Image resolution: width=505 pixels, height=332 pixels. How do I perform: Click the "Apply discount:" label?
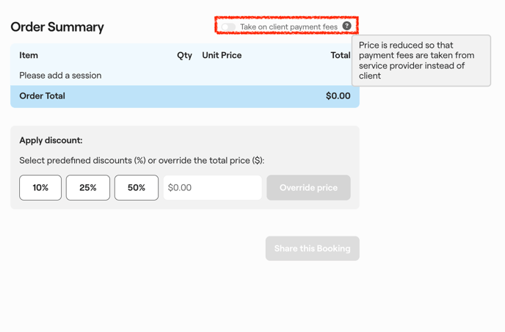pos(51,140)
